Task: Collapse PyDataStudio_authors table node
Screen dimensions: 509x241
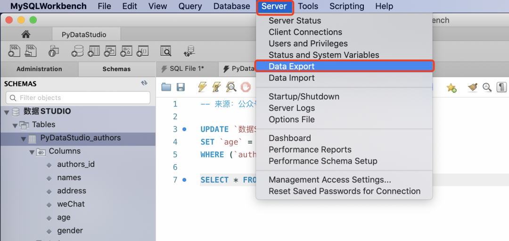Action: [24, 139]
